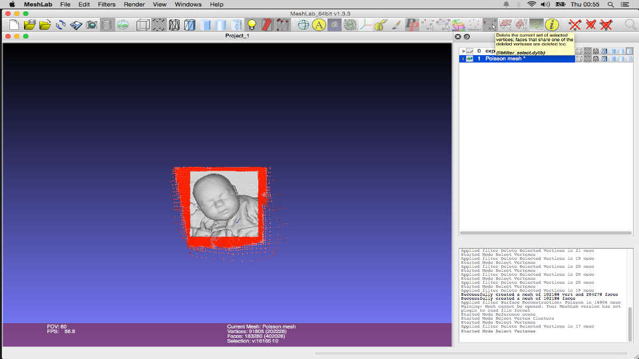
Task: Click the rainbow bunny Quality Mapper icon
Action: [x=459, y=25]
